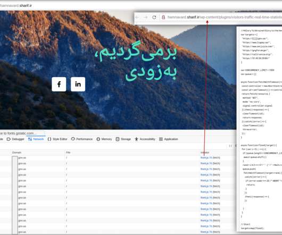This screenshot has height=235, width=282.
Task: Open the Memory devtools tab
Action: tap(104, 139)
